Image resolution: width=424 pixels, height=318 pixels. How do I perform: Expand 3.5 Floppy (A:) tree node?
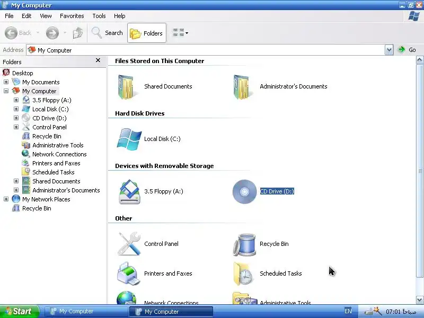[x=16, y=100]
